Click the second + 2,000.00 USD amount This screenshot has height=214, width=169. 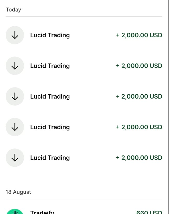(139, 66)
